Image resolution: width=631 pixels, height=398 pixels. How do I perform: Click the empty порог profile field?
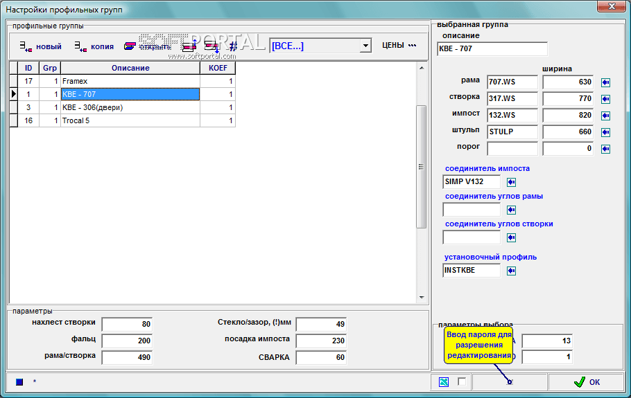[x=512, y=149]
